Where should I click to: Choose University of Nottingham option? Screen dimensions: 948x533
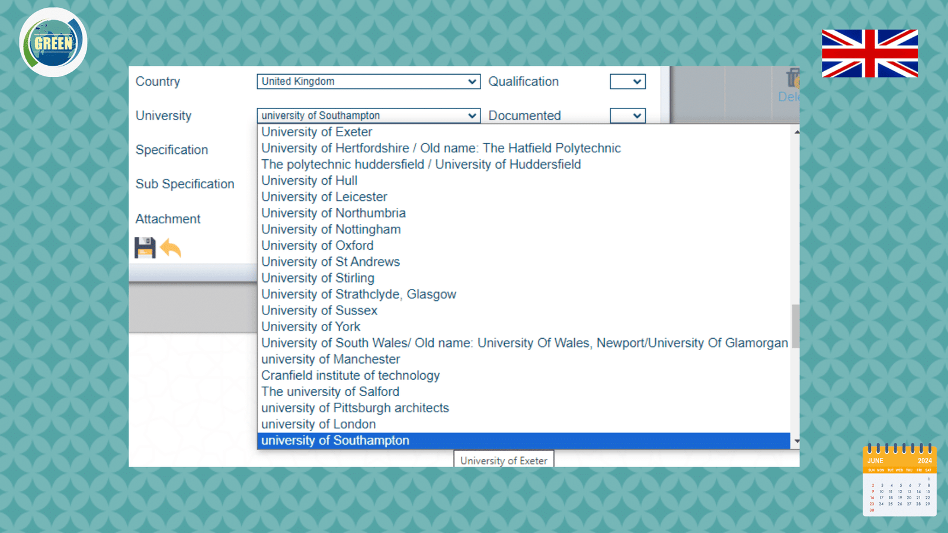click(331, 229)
